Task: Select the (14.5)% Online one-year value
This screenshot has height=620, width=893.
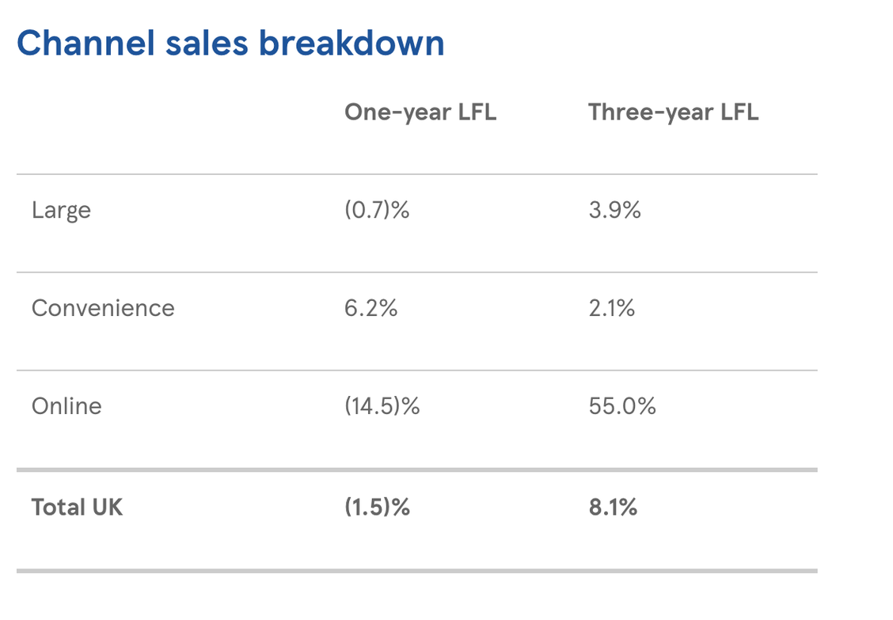Action: (x=382, y=406)
